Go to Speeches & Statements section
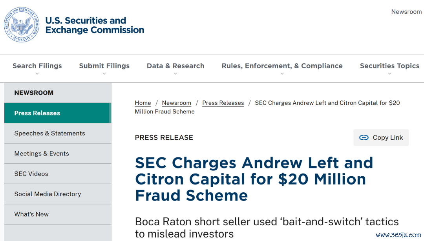The height and width of the screenshot is (241, 424). 58,133
